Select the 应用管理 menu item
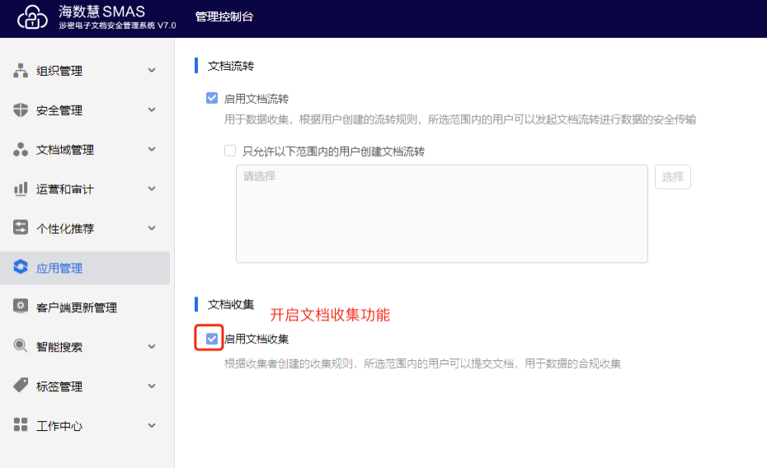Viewport: 767px width, 468px height. click(x=85, y=268)
